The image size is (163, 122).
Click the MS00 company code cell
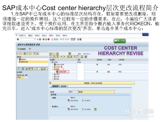pyautogui.click(x=120, y=72)
